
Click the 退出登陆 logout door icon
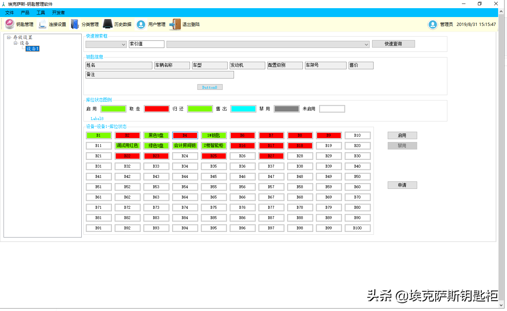(175, 24)
